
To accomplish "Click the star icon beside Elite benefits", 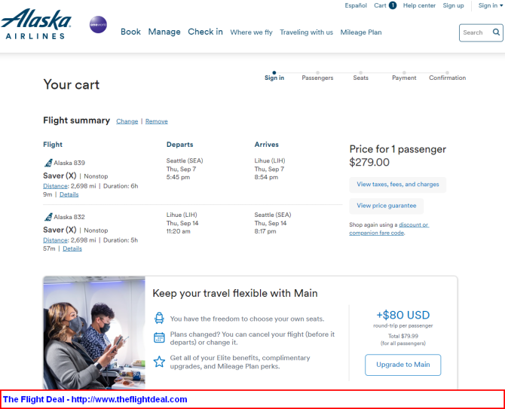I will pos(159,362).
